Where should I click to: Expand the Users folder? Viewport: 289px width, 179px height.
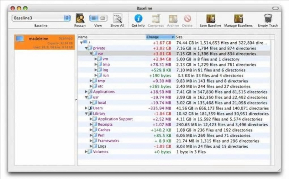[86, 108]
